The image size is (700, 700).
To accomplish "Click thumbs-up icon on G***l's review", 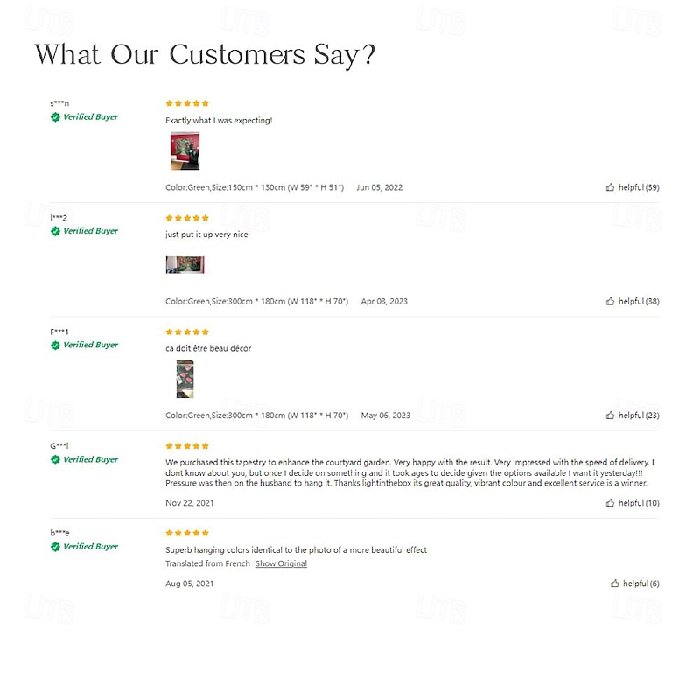I will coord(610,503).
